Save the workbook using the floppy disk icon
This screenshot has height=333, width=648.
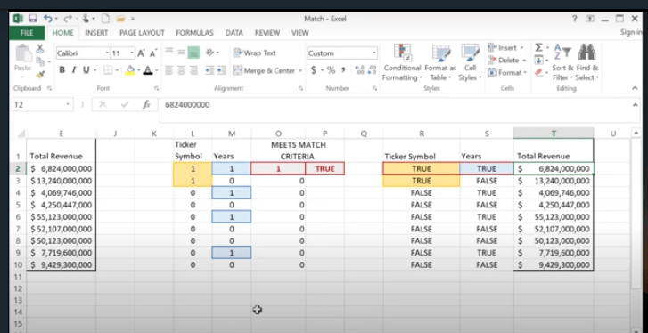click(x=33, y=19)
